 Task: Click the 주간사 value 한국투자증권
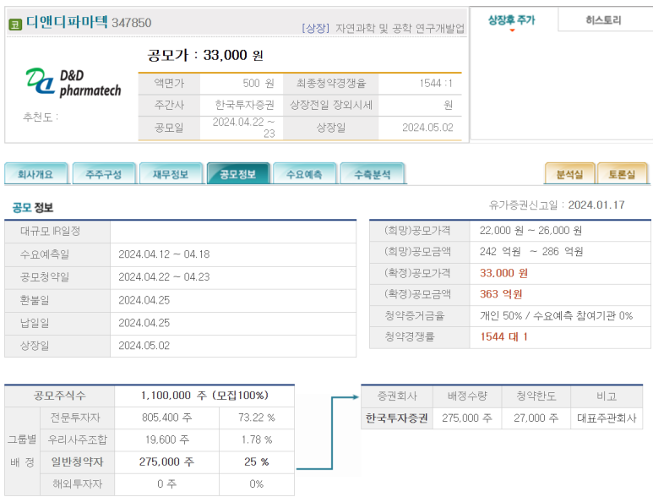click(x=244, y=105)
